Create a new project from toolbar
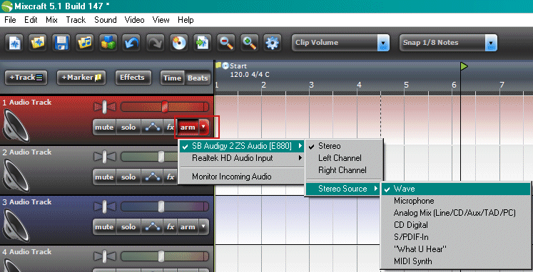 pyautogui.click(x=14, y=43)
